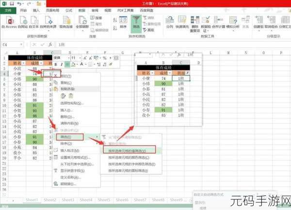
Task: Click the Redo icon in quick access toolbar
Action: click(29, 3)
